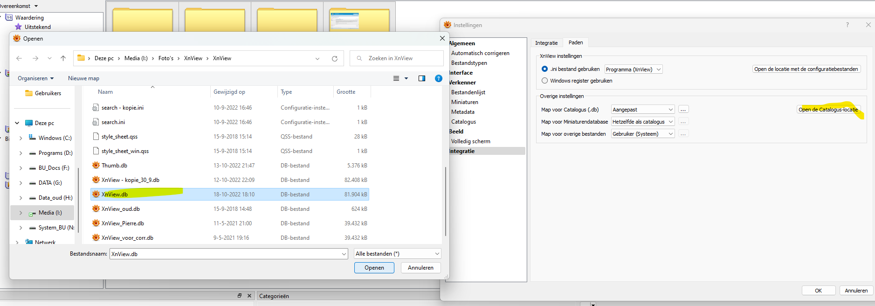Click XnView.db file icon
This screenshot has height=306, width=875.
(x=96, y=194)
